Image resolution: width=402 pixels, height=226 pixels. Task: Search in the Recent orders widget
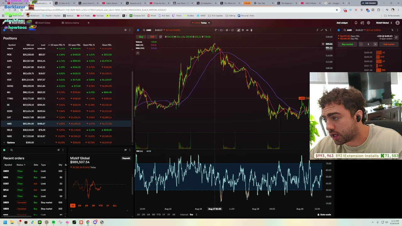[12, 150]
